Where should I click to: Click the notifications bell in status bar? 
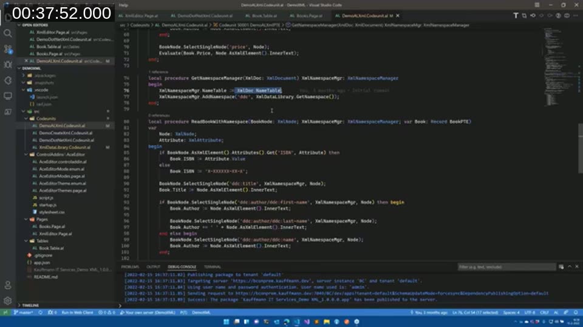point(576,312)
